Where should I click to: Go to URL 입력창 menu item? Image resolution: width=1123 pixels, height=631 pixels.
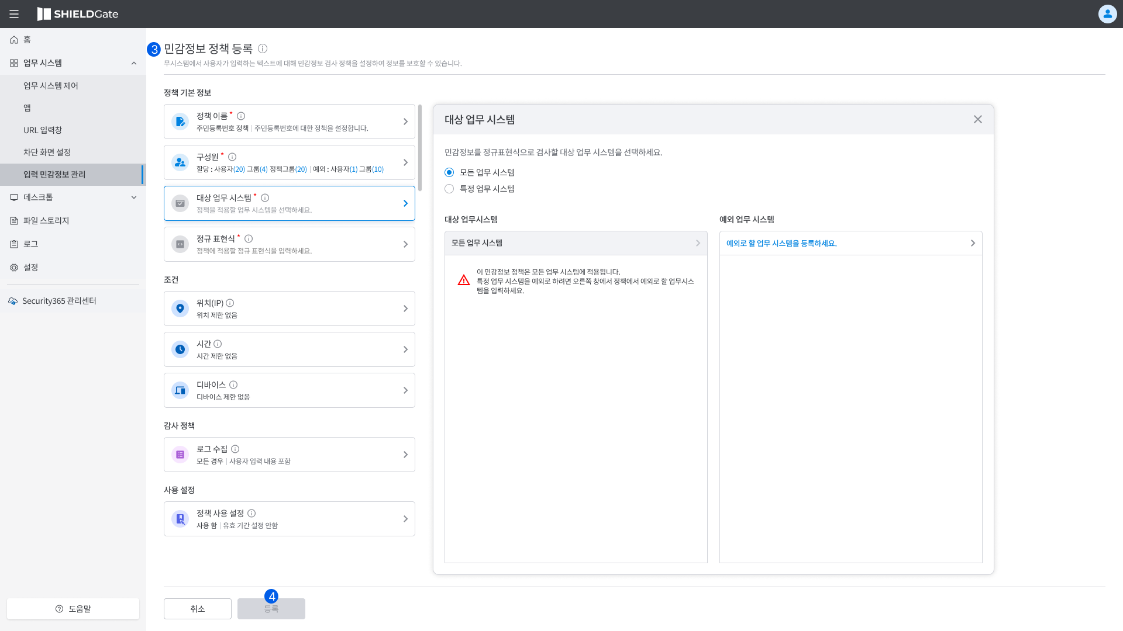tap(73, 130)
